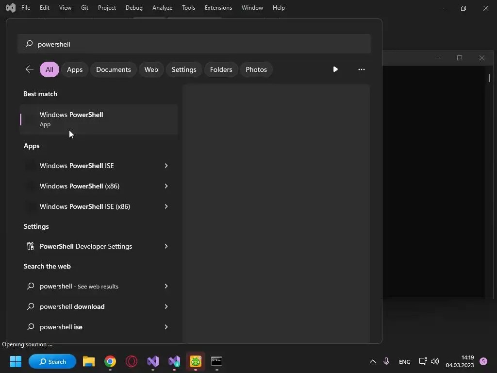Open the Project menu
This screenshot has height=373, width=497.
pyautogui.click(x=107, y=8)
